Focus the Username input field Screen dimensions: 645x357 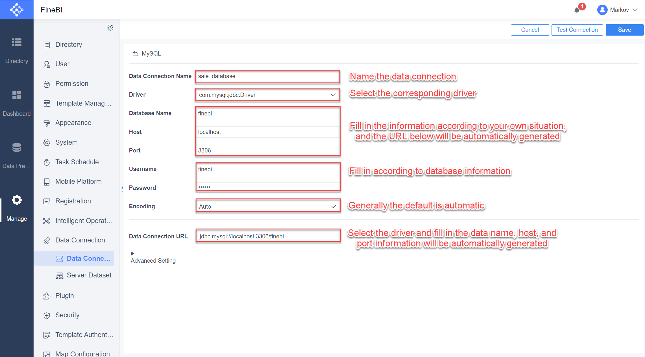pos(267,169)
